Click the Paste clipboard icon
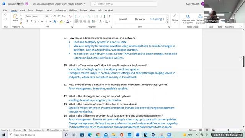 point(15,16)
